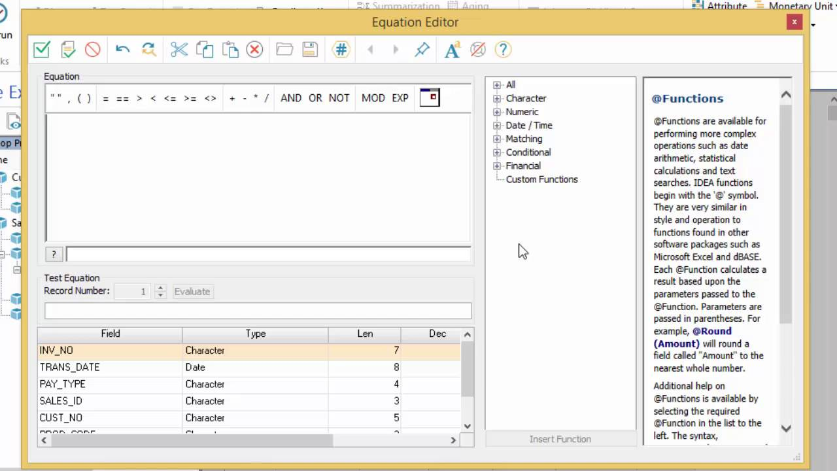Open Help with the question mark icon
Image resolution: width=837 pixels, height=471 pixels.
click(502, 50)
